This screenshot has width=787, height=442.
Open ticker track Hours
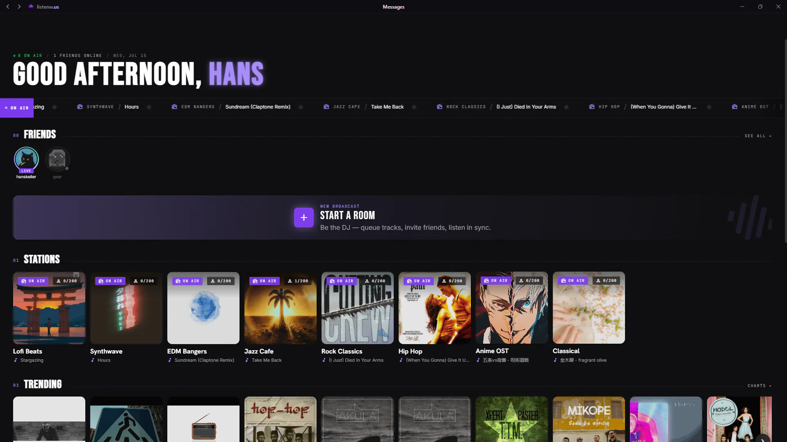tap(132, 107)
